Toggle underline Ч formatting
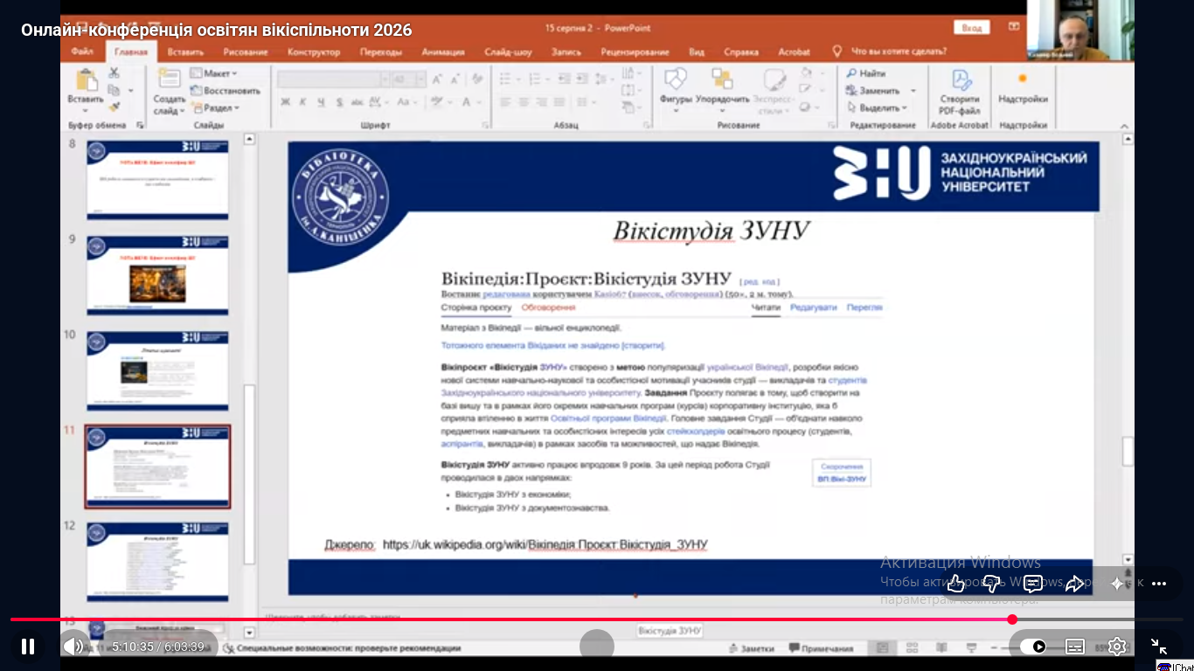The height and width of the screenshot is (671, 1194). tap(321, 102)
